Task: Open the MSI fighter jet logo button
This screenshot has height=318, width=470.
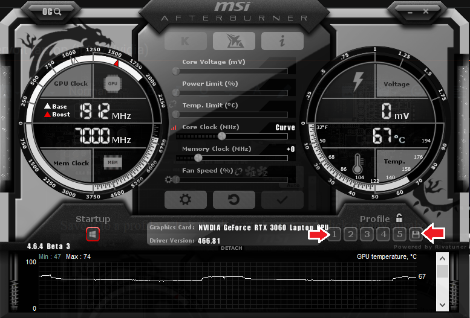Action: (x=234, y=41)
